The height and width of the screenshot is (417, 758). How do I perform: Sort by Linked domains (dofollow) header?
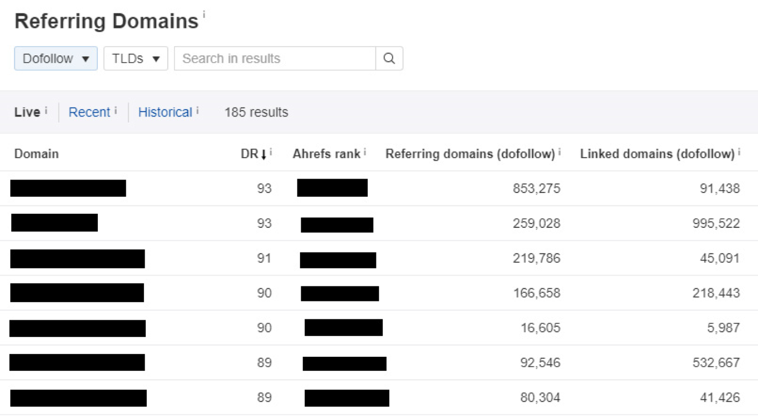tap(657, 154)
